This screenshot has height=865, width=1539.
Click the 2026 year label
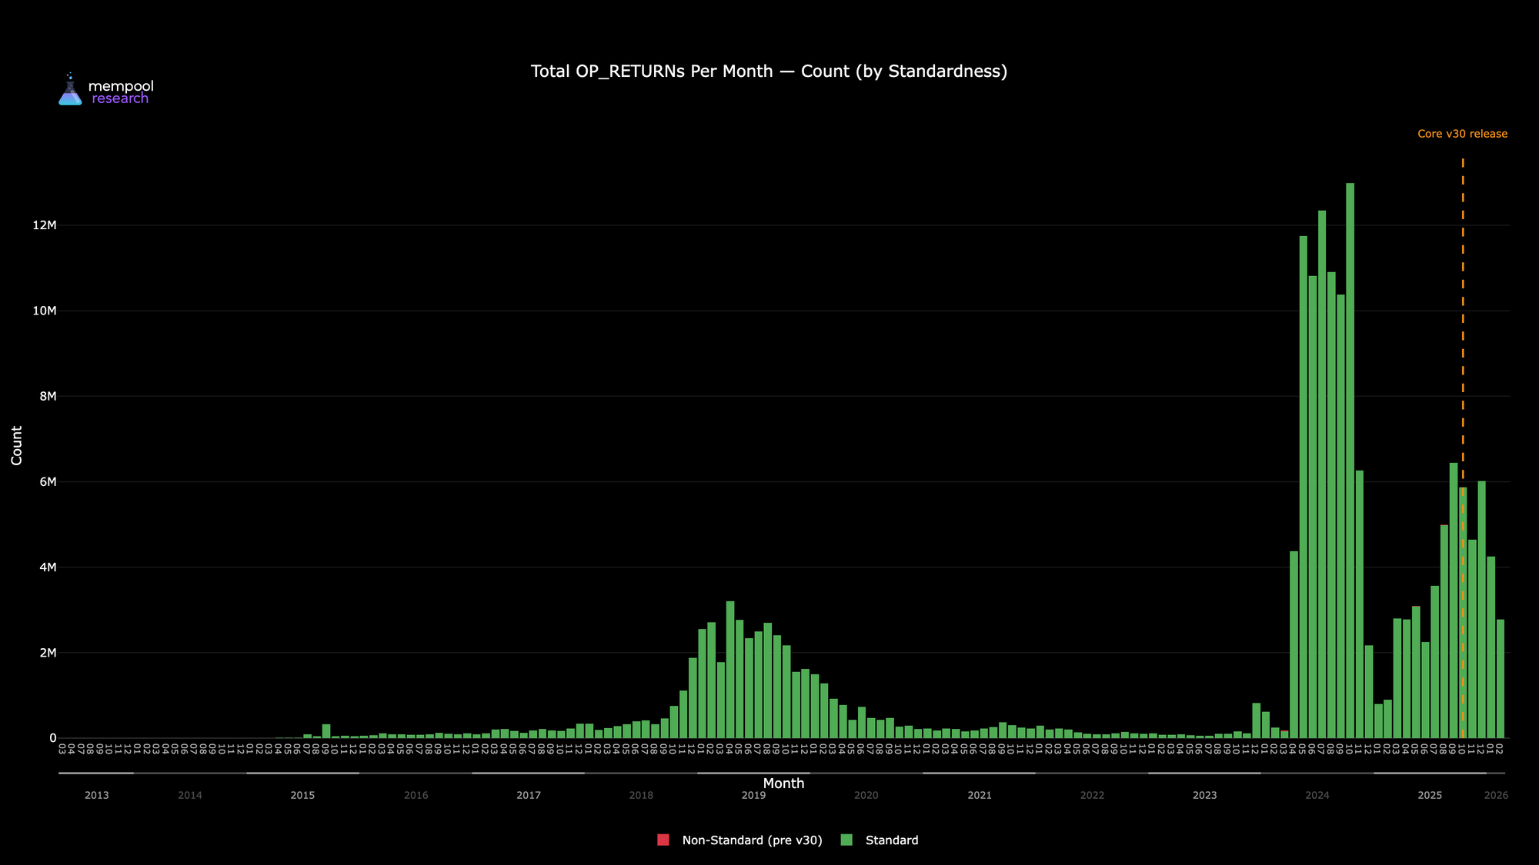(1496, 796)
